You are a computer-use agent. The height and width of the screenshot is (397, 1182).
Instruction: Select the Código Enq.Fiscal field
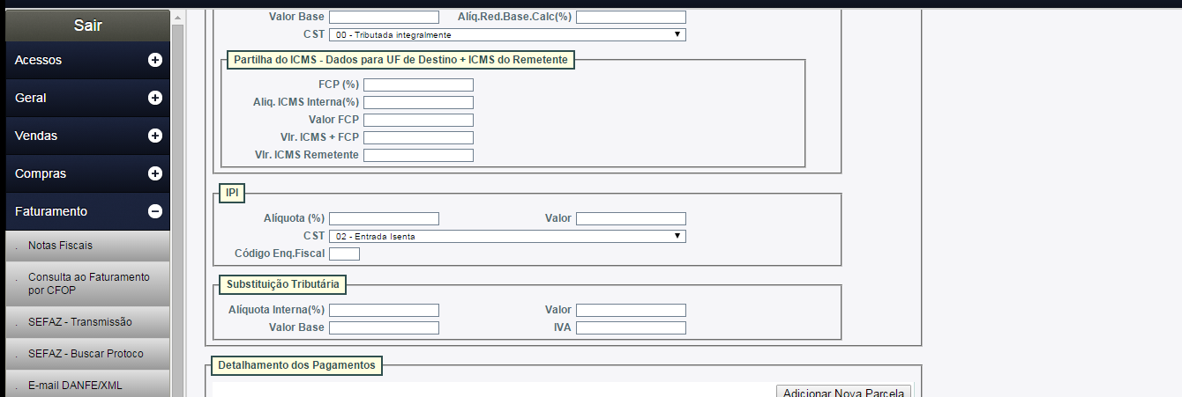(344, 254)
